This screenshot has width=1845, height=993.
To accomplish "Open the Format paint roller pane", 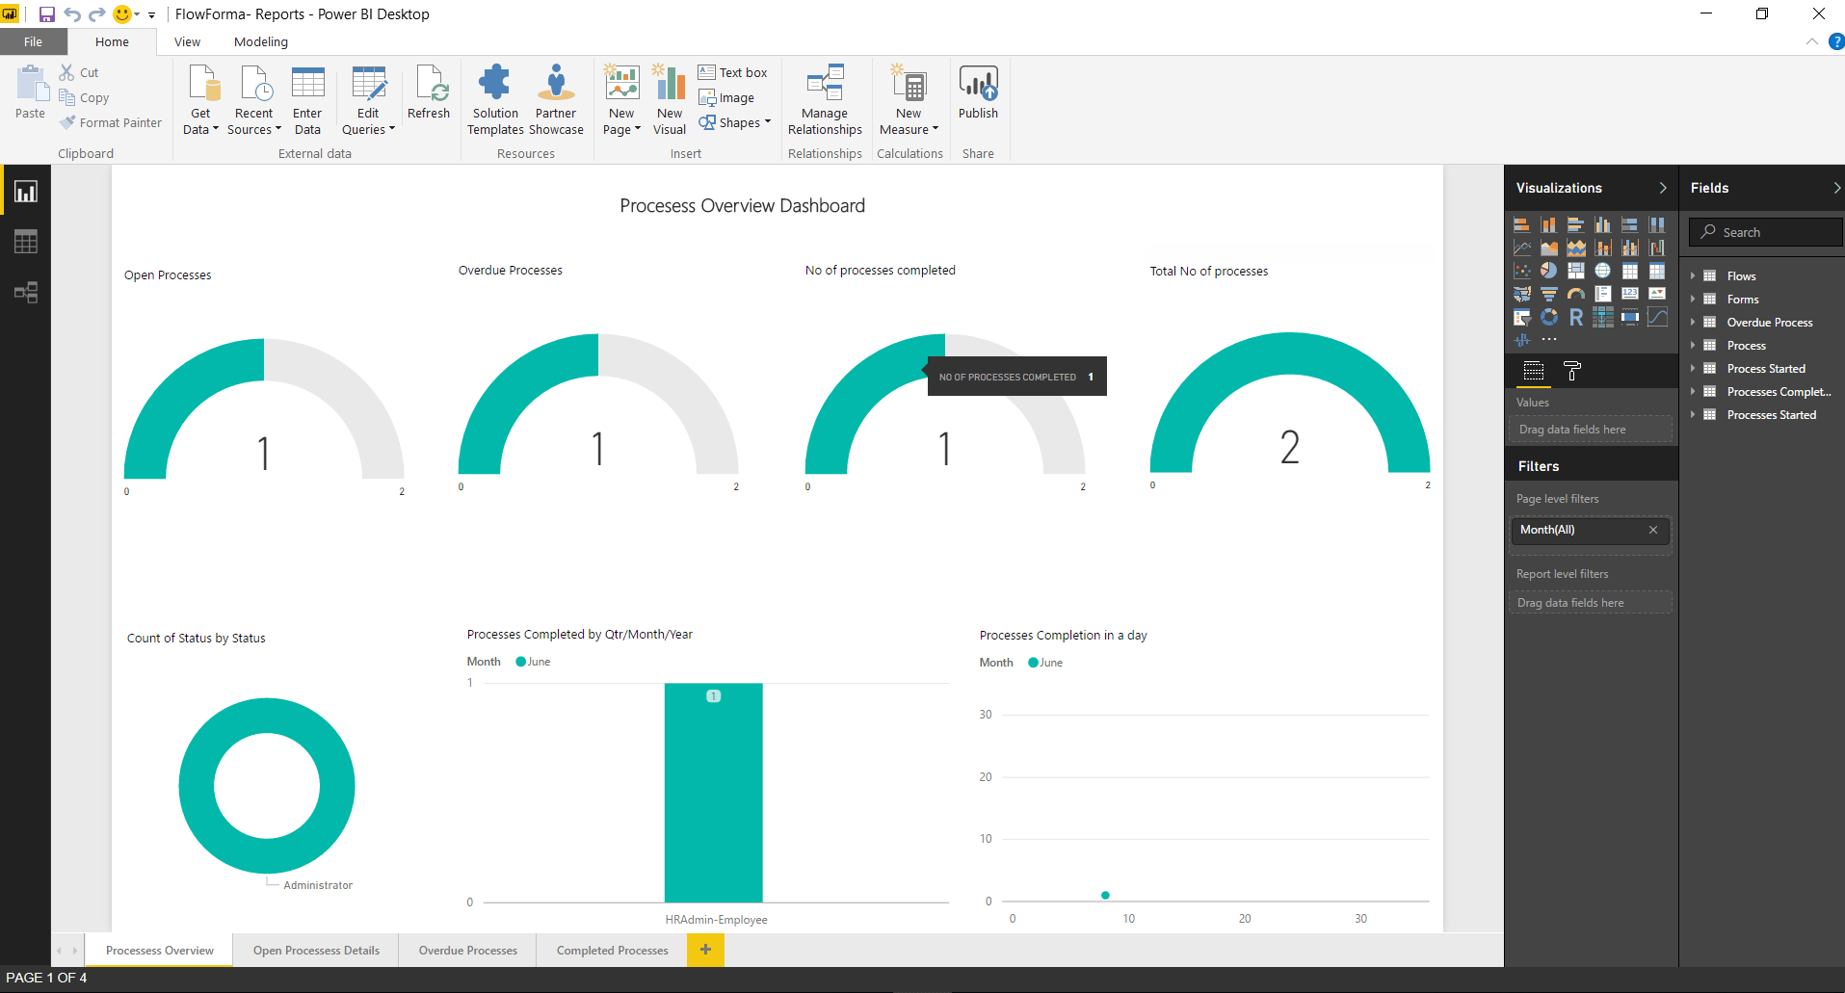I will [1571, 371].
